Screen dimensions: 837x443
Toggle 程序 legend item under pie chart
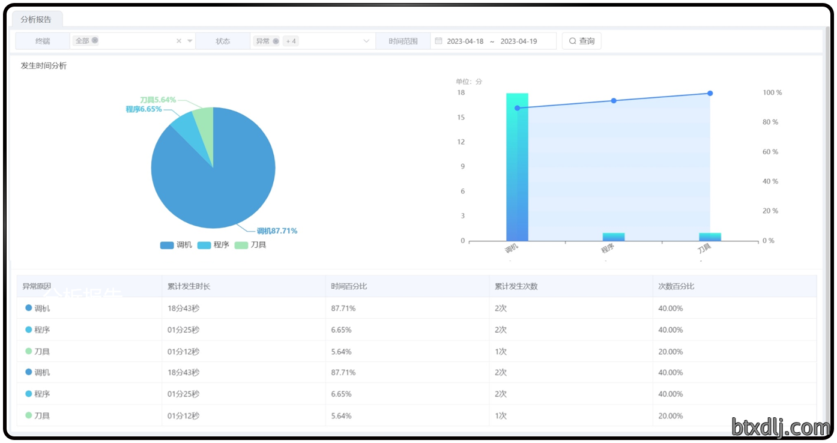coord(213,245)
